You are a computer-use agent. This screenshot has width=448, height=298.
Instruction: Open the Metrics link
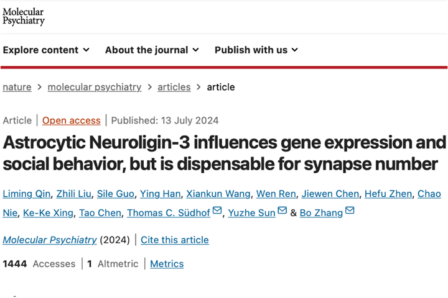[167, 264]
